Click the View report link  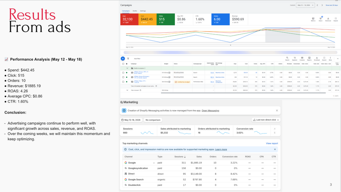point(272,143)
